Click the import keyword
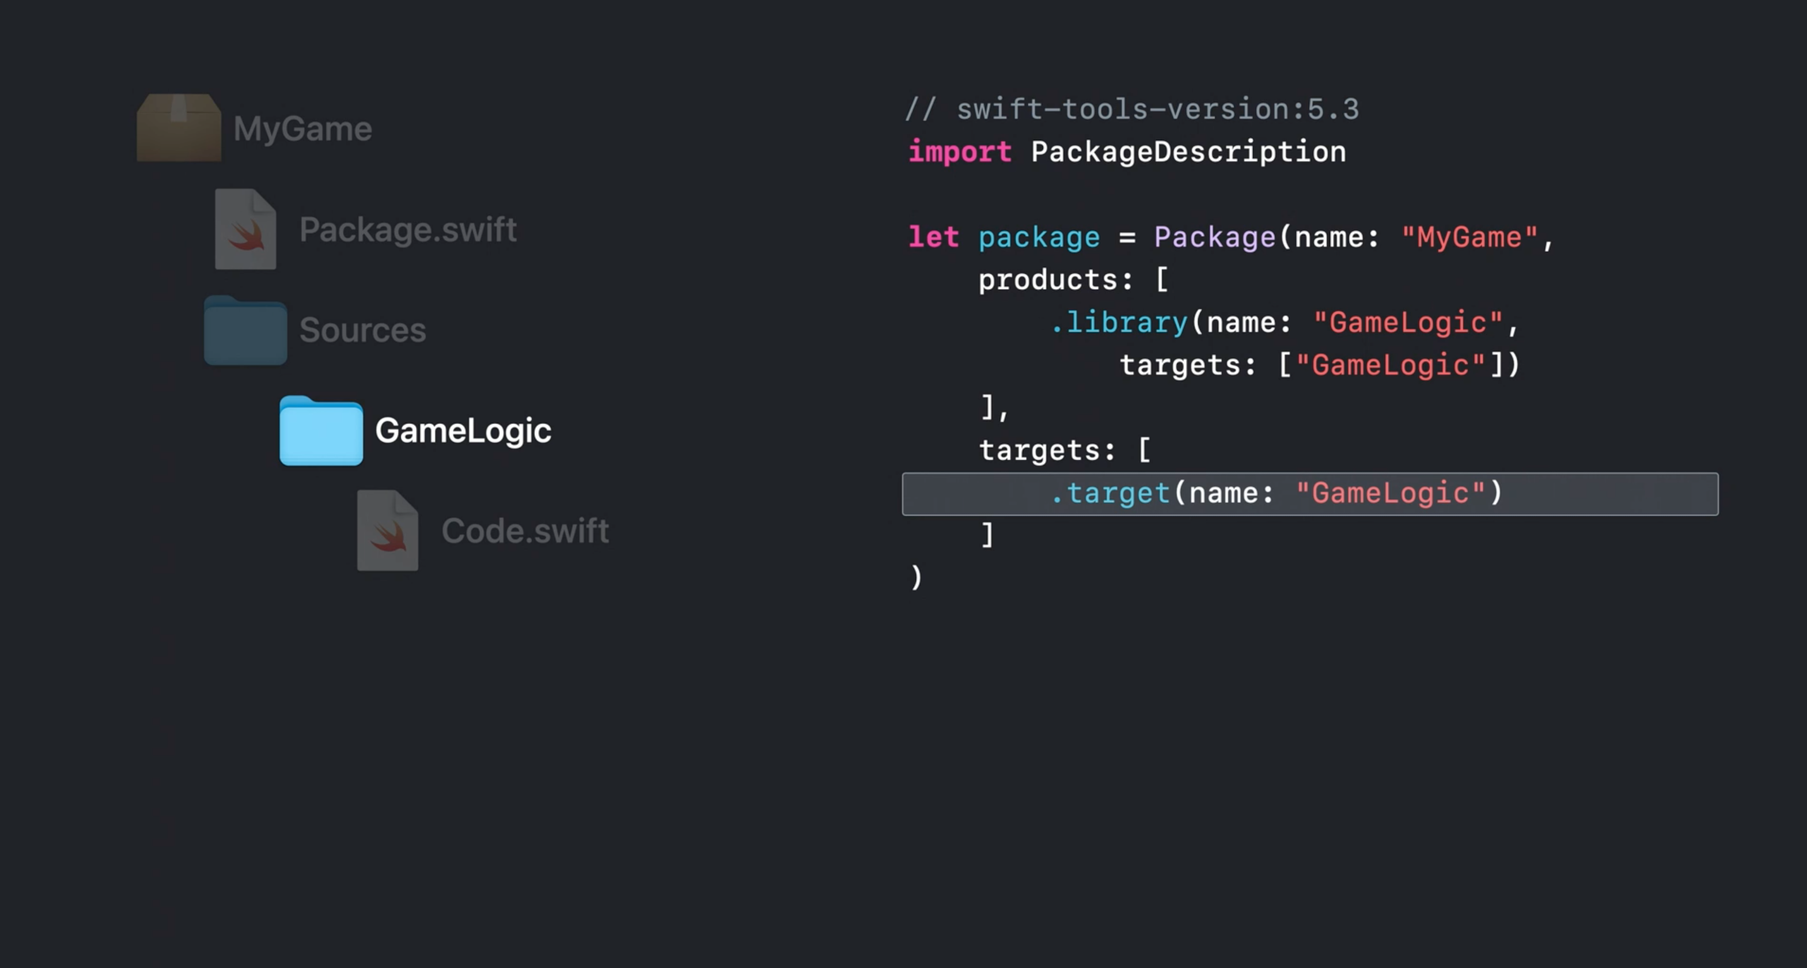This screenshot has height=968, width=1807. pos(960,152)
